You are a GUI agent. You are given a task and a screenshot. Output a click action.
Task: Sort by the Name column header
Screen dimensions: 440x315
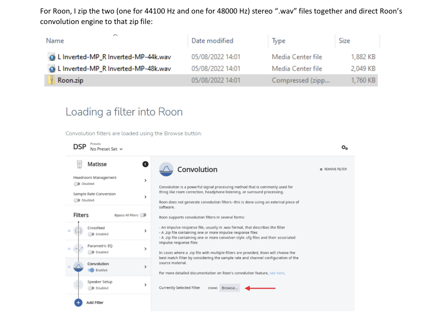(55, 41)
